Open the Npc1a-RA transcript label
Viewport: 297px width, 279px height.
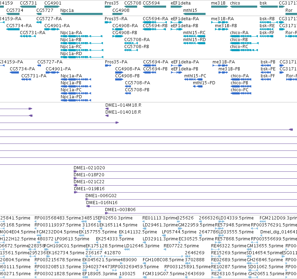point(71,33)
